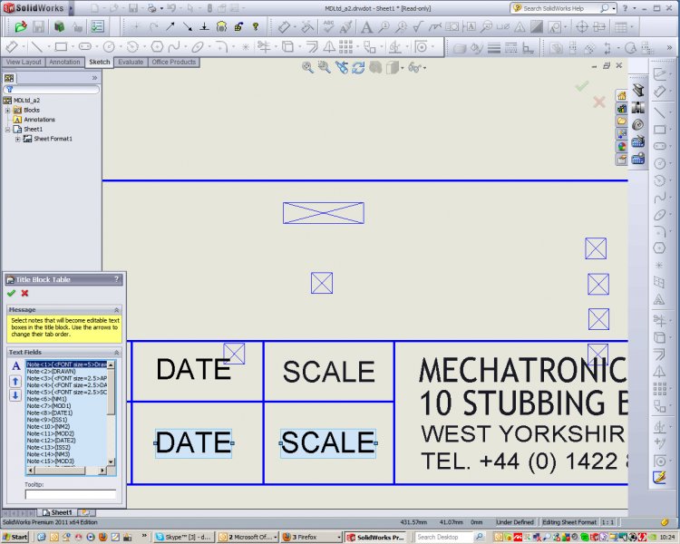The height and width of the screenshot is (544, 680).
Task: Click the confirmation corner green checkmark
Action: point(581,86)
